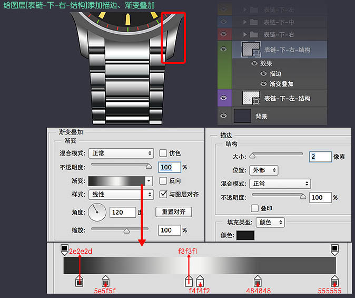Select the 2e2e2d color stop
The width and height of the screenshot is (355, 298).
tap(79, 281)
